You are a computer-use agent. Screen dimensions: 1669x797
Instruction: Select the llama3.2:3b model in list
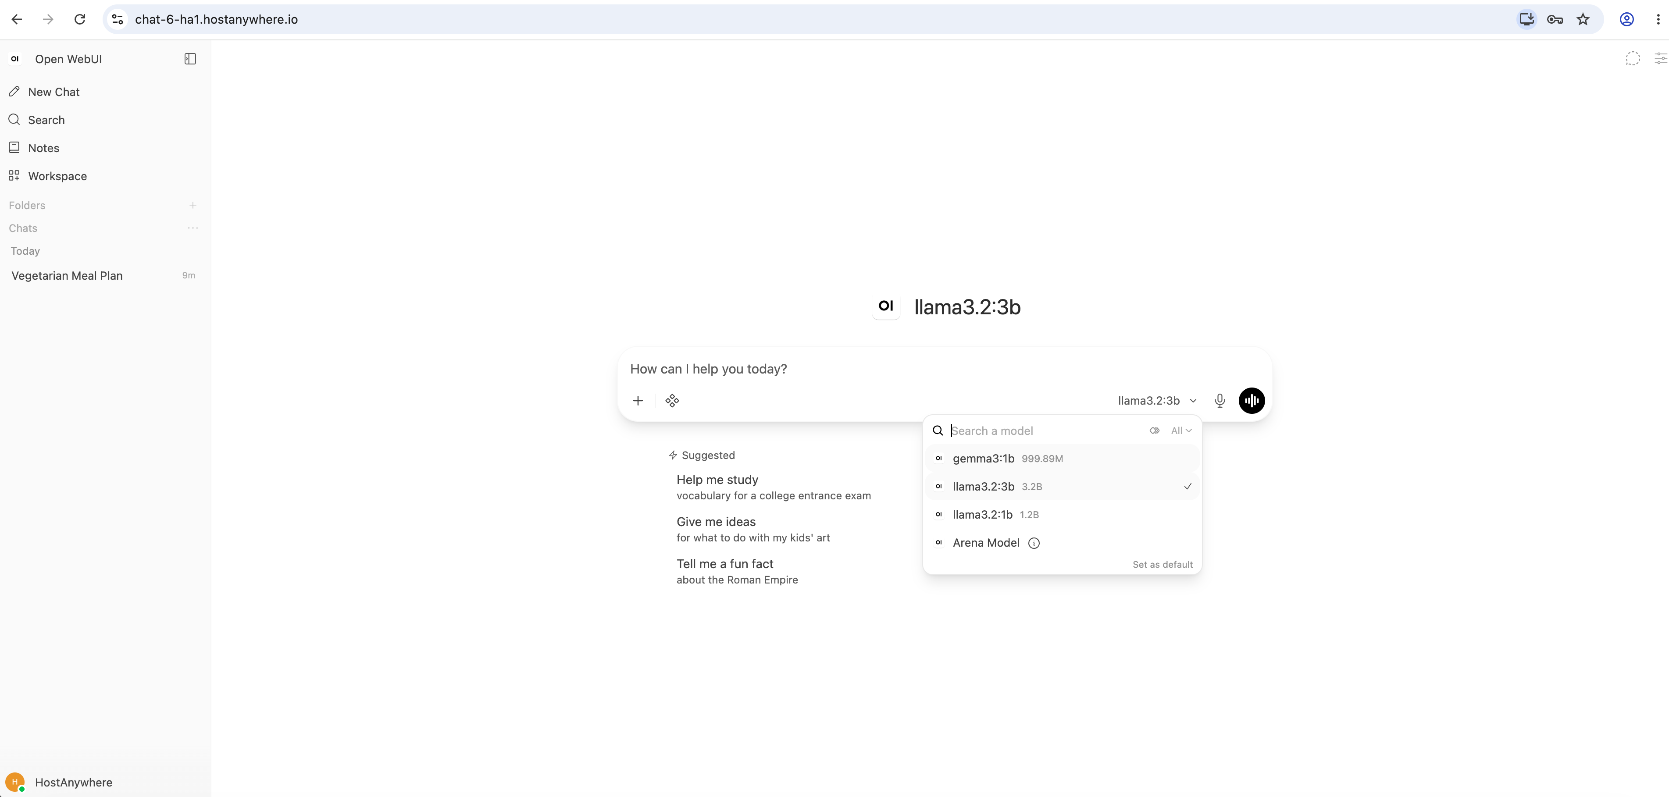[x=1062, y=487]
